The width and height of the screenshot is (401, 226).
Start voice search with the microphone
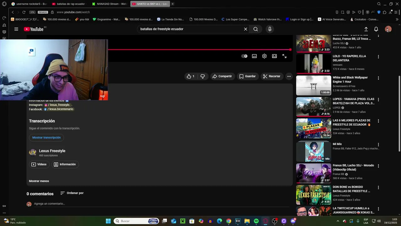tap(270, 29)
